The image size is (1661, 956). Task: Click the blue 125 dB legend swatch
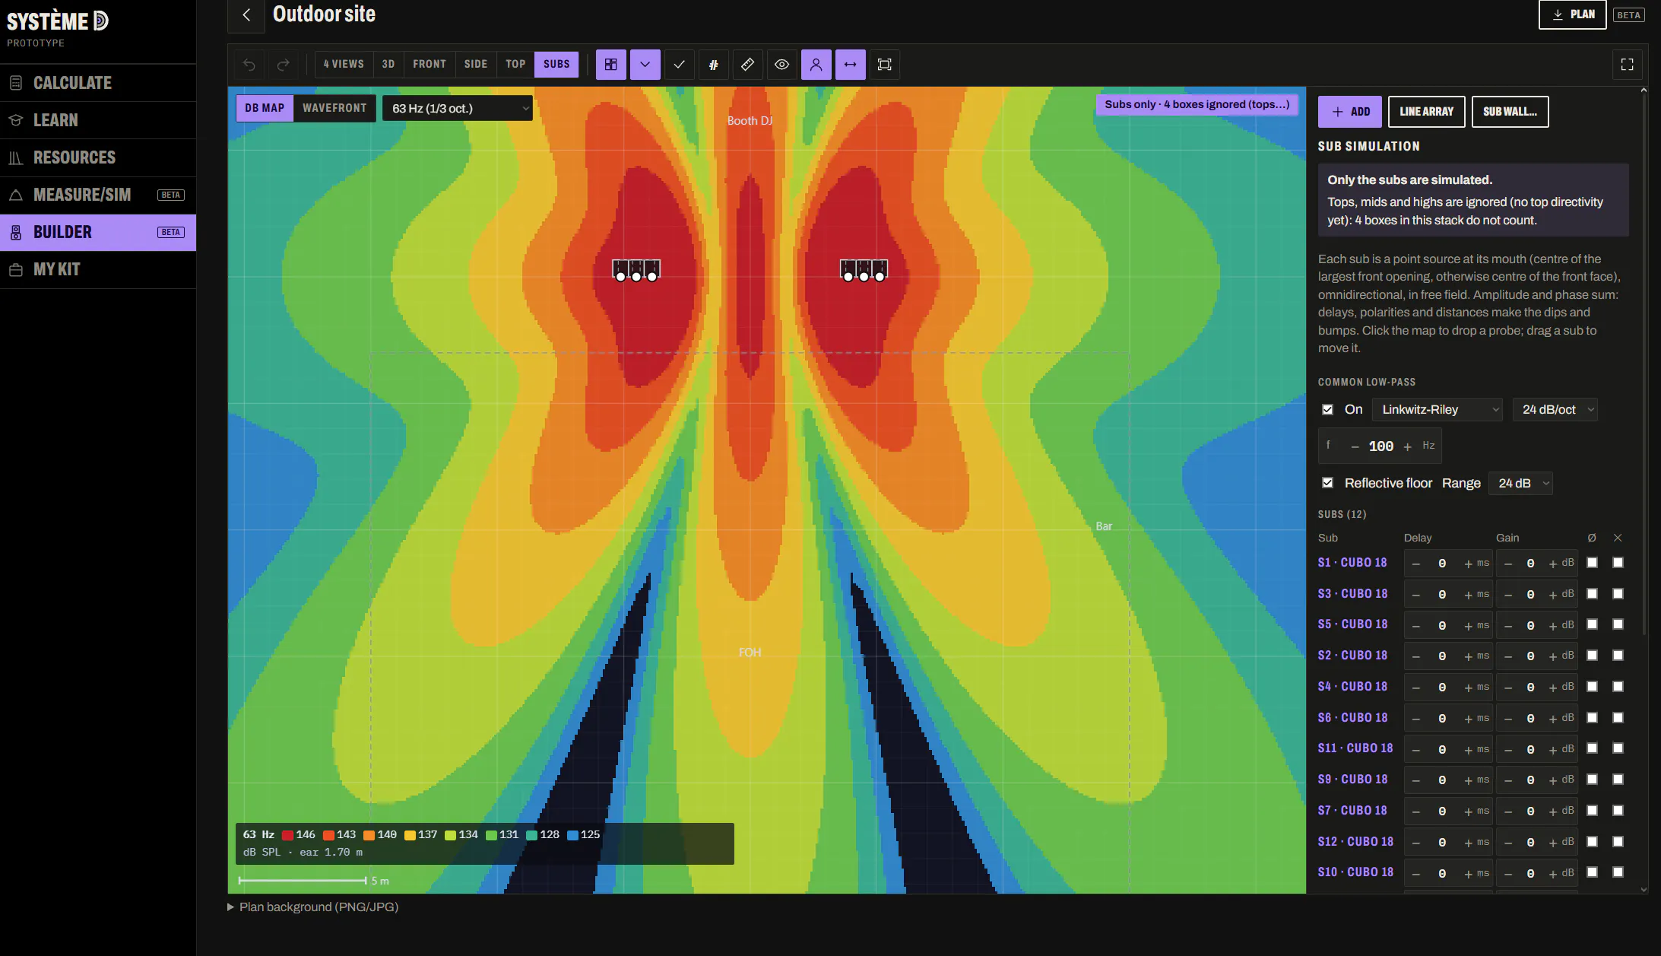click(x=572, y=835)
